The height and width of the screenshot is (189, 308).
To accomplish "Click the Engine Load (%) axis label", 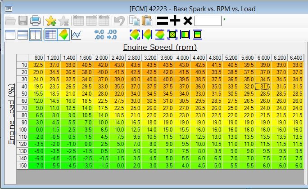I will tap(12, 114).
